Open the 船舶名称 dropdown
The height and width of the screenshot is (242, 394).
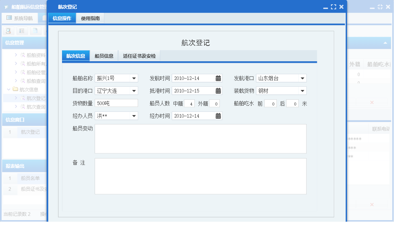tap(134, 78)
